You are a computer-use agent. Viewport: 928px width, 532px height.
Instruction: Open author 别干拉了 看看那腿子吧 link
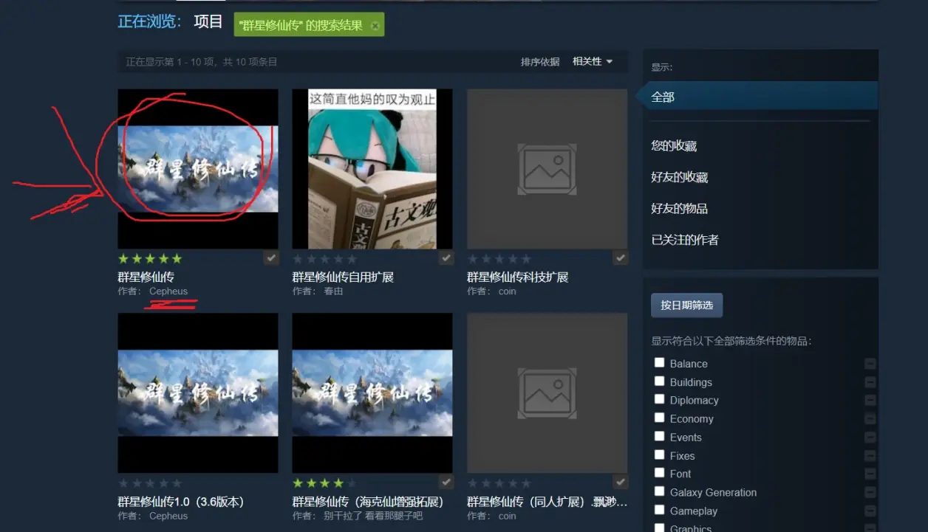point(373,516)
